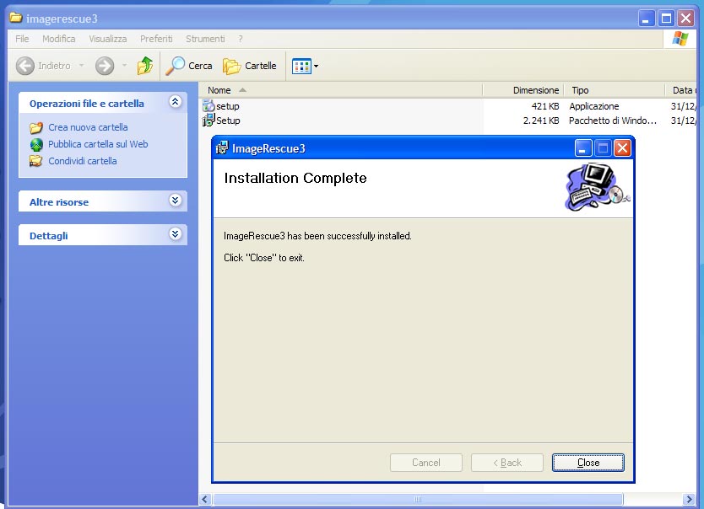Screen dimensions: 704x509
Task: Click the horizontal scrollbar thumb in file list
Action: [x=418, y=499]
